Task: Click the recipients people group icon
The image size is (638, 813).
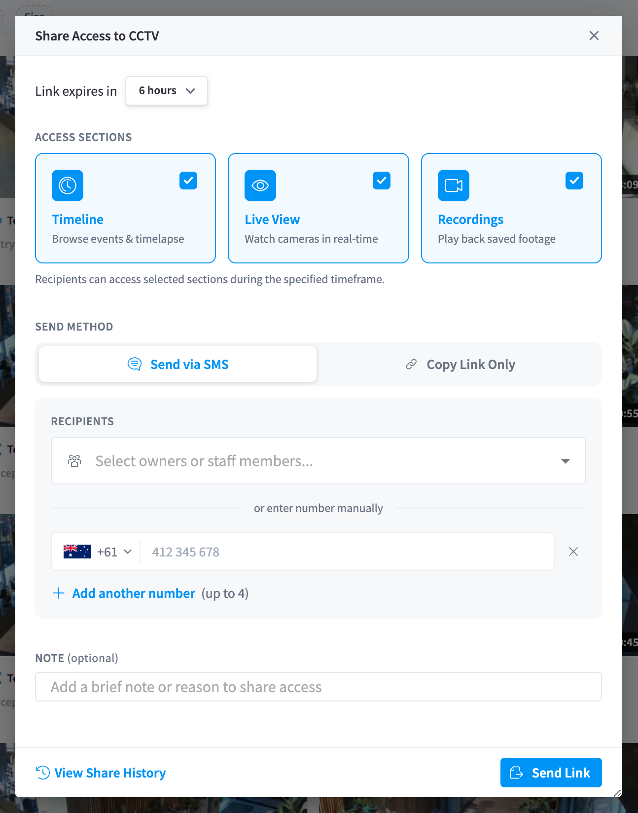Action: (74, 461)
